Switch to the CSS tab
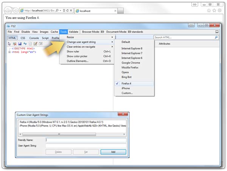Image resolution: width=227 pixels, height=171 pixels. click(23, 38)
